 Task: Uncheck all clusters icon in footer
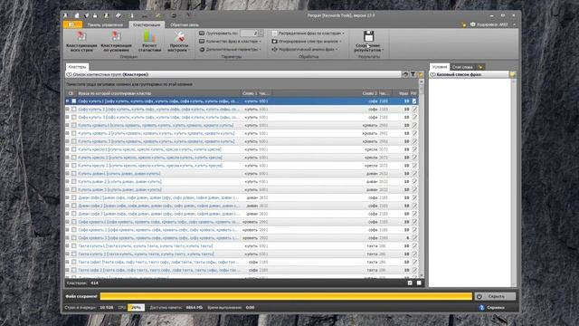[x=419, y=283]
